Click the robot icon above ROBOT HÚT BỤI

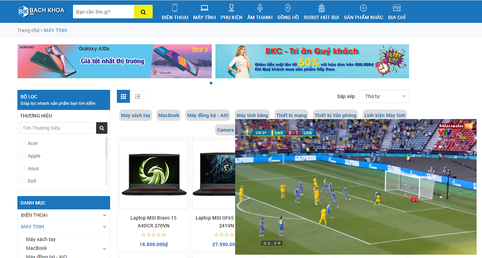click(321, 8)
